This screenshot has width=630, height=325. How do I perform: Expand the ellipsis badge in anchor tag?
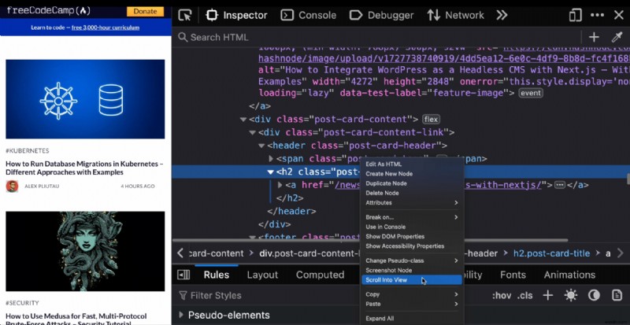point(560,185)
